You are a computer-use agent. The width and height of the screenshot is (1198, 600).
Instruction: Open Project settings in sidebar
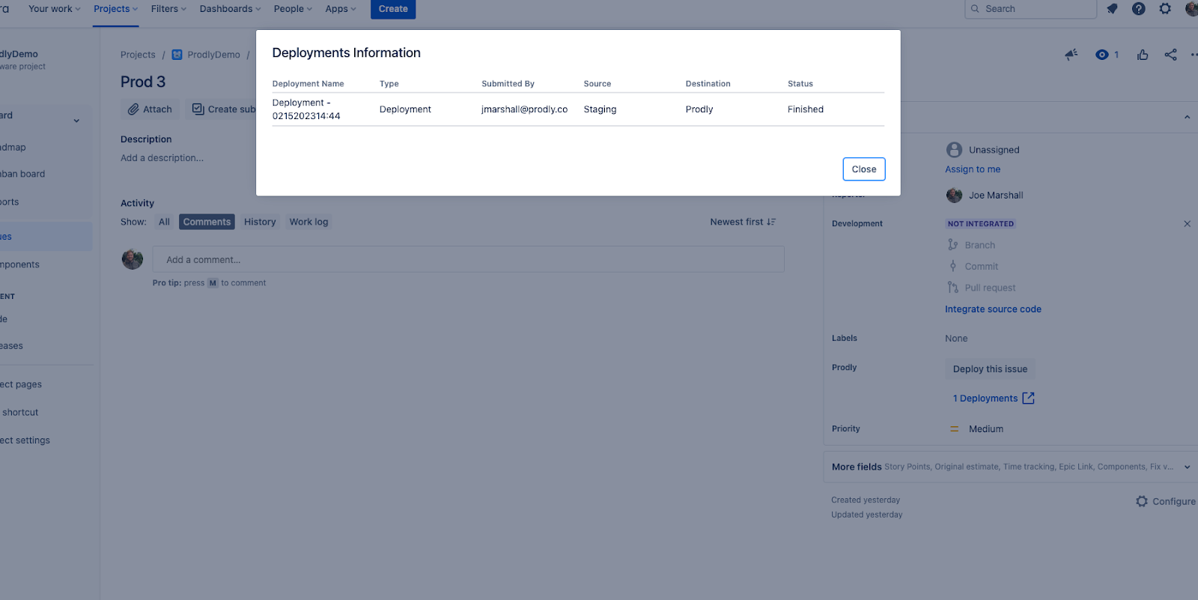[26, 440]
